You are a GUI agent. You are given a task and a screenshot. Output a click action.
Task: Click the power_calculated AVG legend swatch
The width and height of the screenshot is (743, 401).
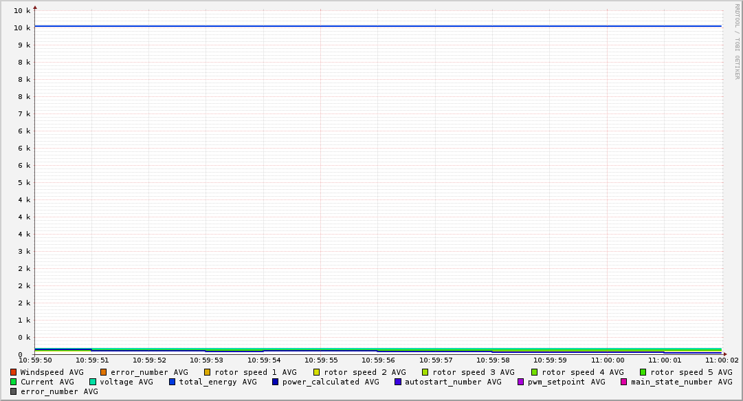(275, 382)
